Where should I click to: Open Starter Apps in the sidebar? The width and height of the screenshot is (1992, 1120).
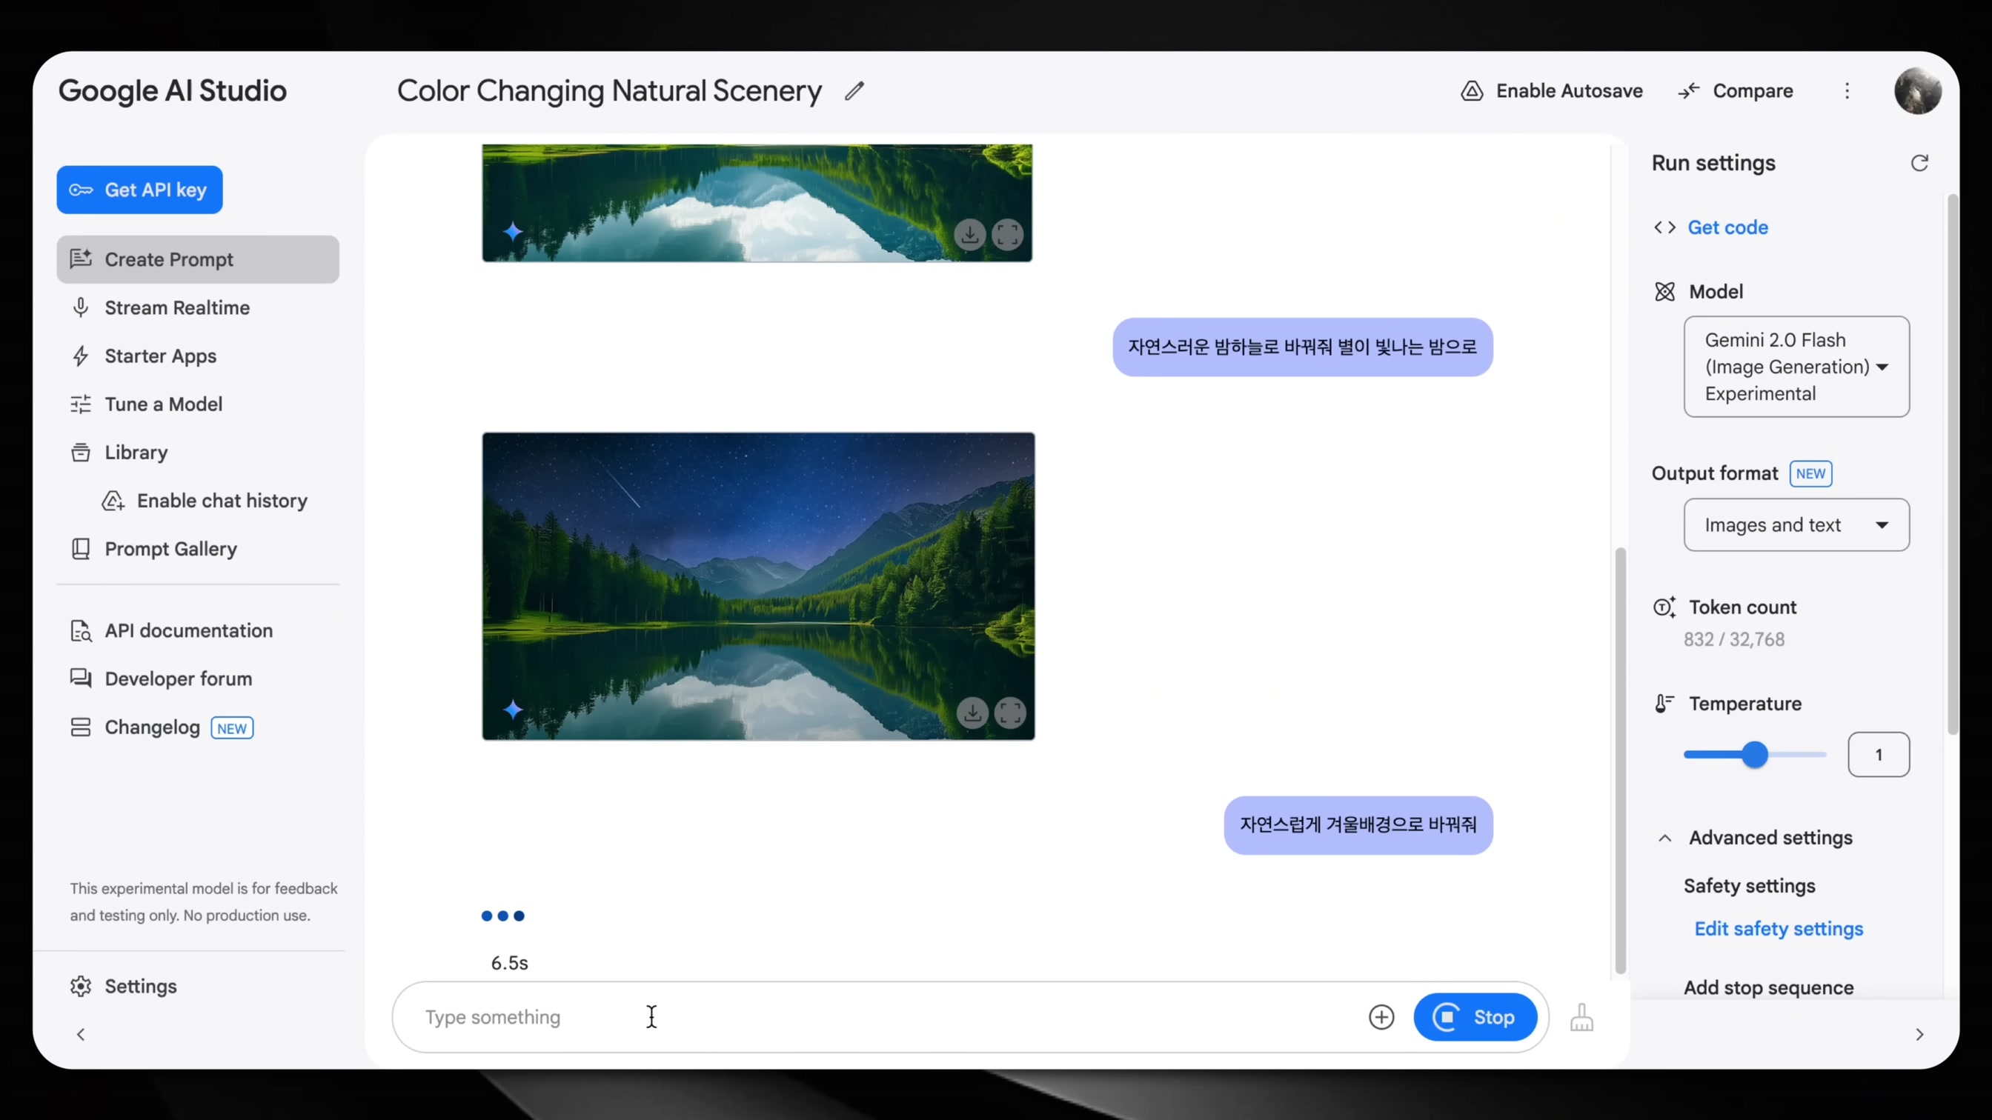click(198, 356)
